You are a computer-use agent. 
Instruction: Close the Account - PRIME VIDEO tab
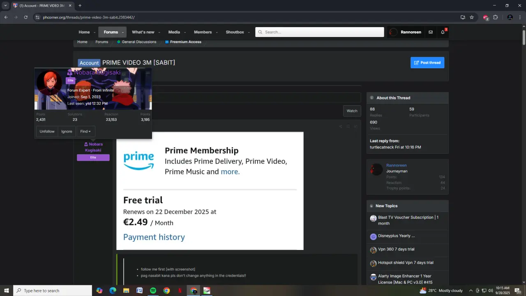coord(70,6)
